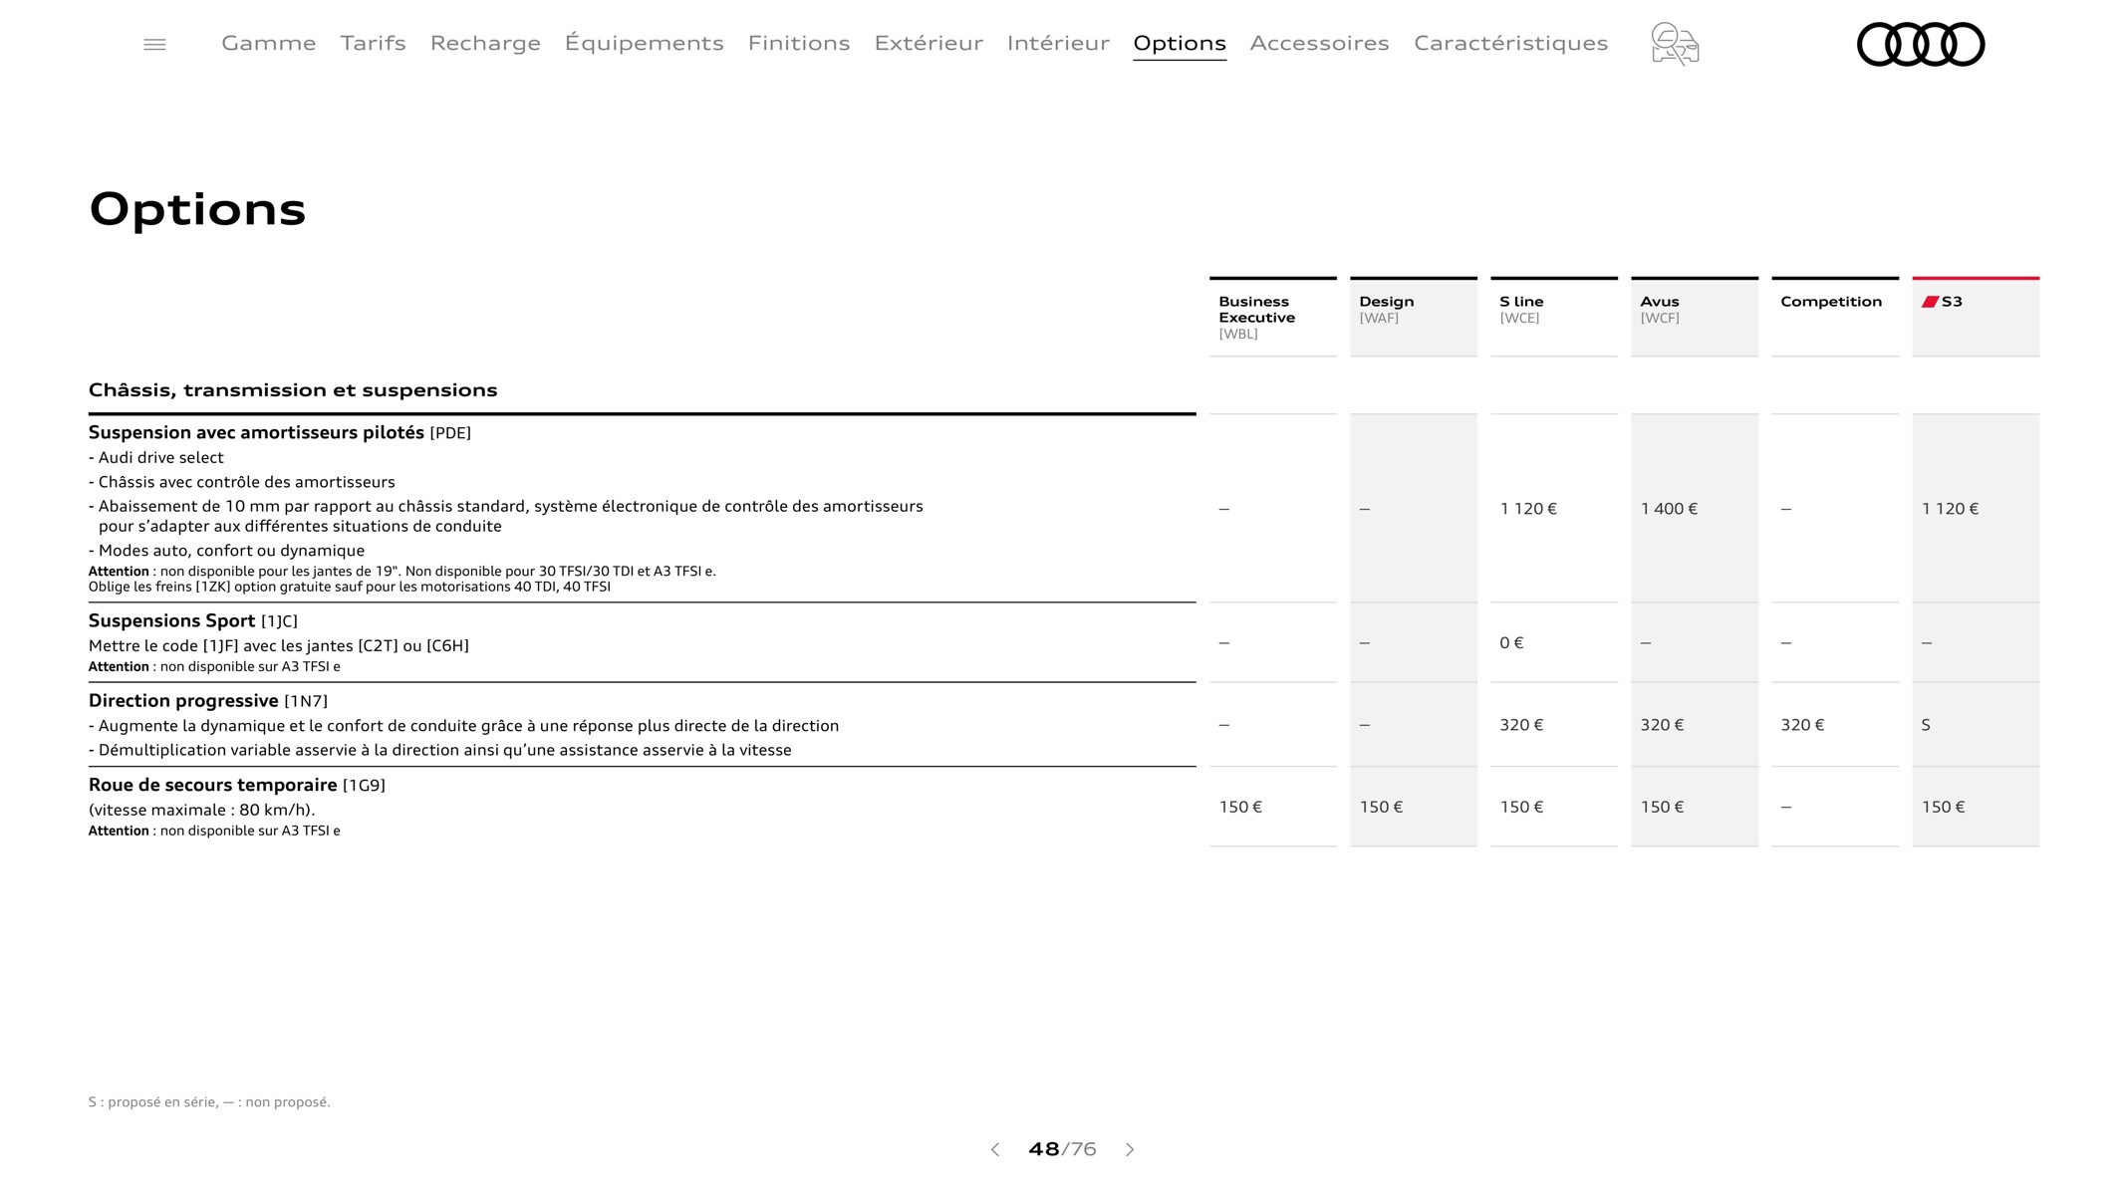Click the dealer contact icon
The height and width of the screenshot is (1195, 2125).
[1675, 44]
